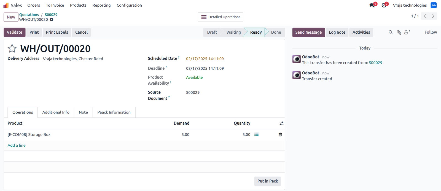Image resolution: width=441 pixels, height=191 pixels.
Task: Open detailed operations list icon for Storage Box
Action: coord(256,134)
